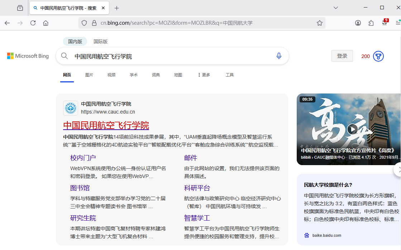The width and height of the screenshot is (401, 250).
Task: Bookmark this page with the star
Action: click(319, 23)
